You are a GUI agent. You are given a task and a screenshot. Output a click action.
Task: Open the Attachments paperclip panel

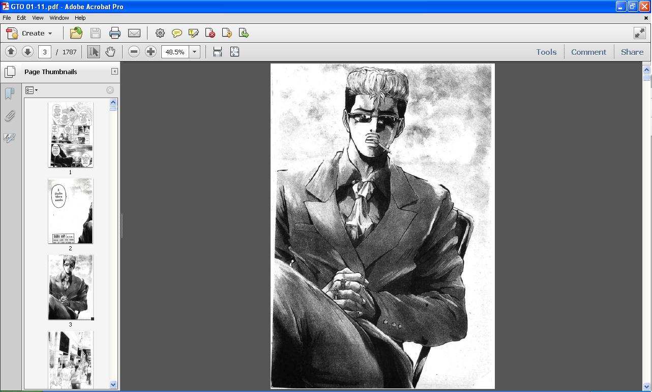pyautogui.click(x=10, y=116)
